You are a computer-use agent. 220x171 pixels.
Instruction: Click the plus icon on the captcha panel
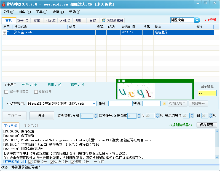pos(119,81)
